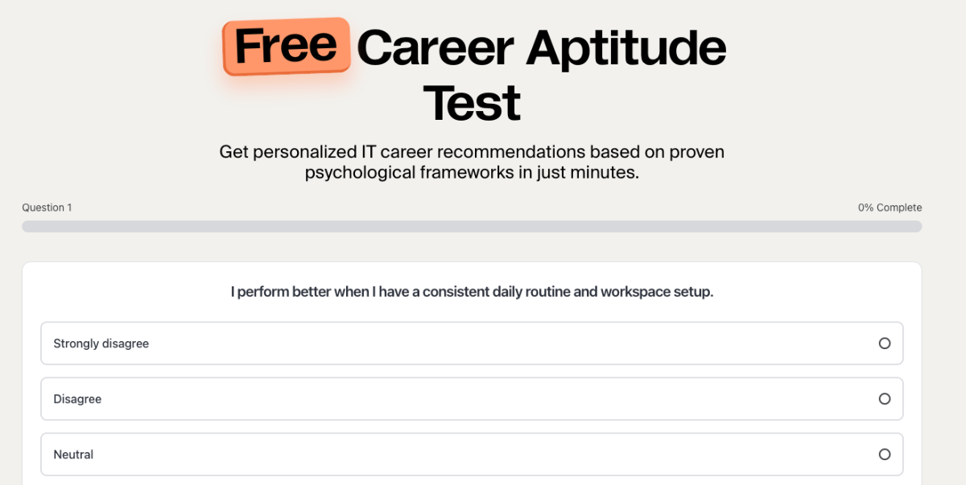The width and height of the screenshot is (966, 485).
Task: Select the Strongly disagree radio circle
Action: coord(884,343)
